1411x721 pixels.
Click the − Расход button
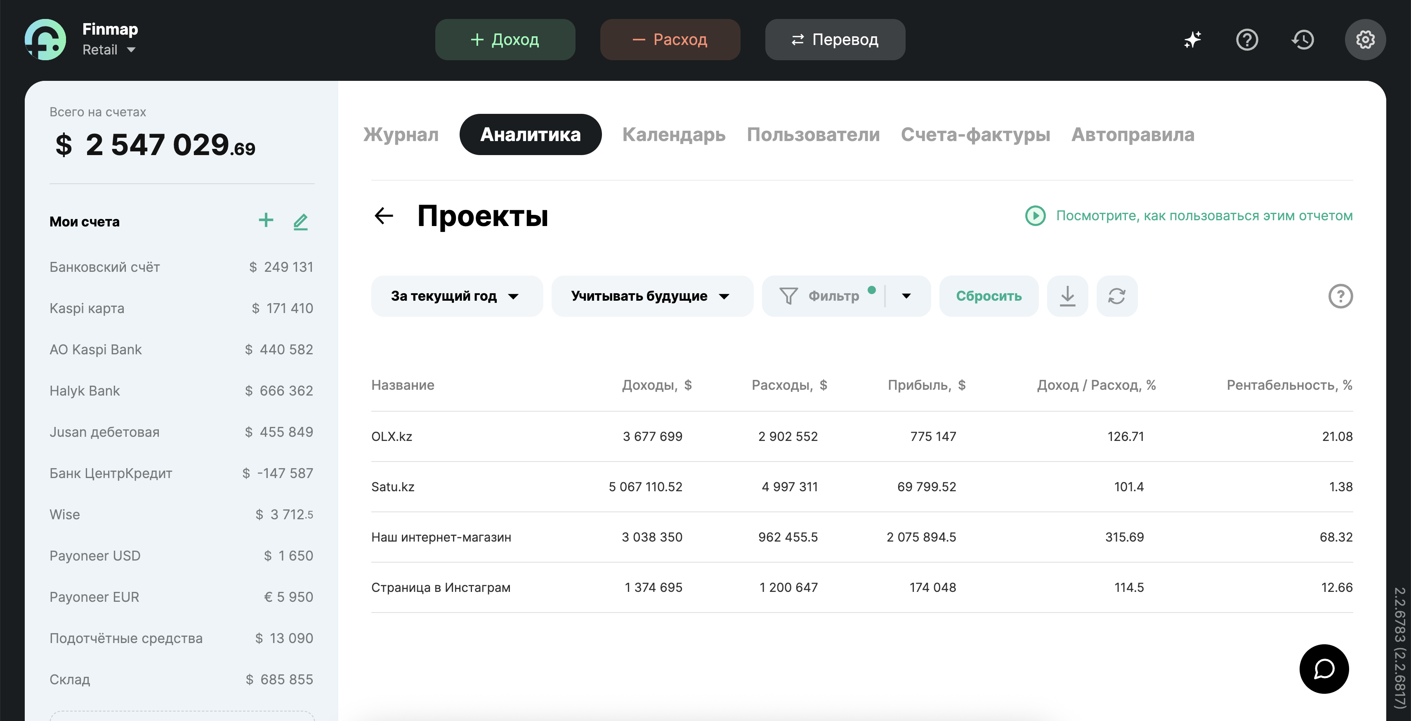(x=670, y=40)
